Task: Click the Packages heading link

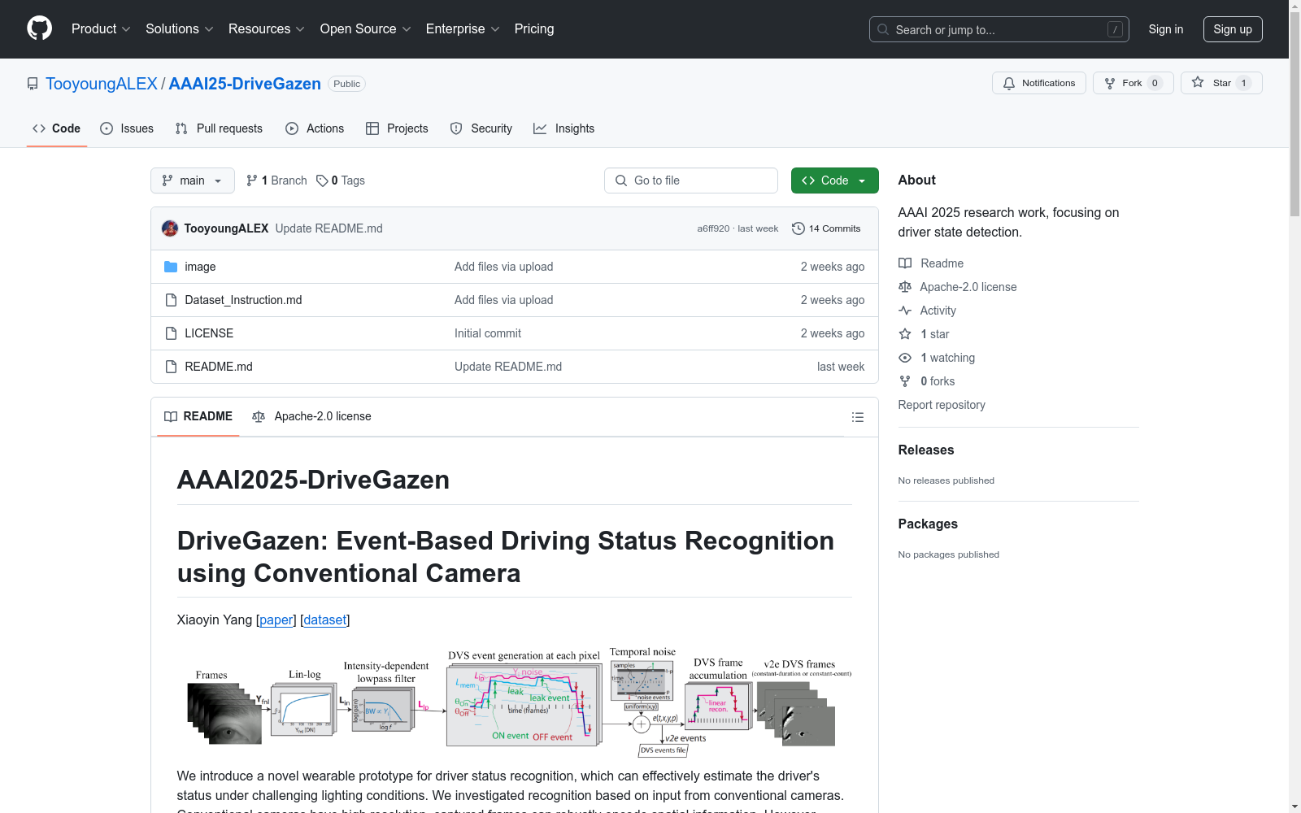Action: click(928, 524)
